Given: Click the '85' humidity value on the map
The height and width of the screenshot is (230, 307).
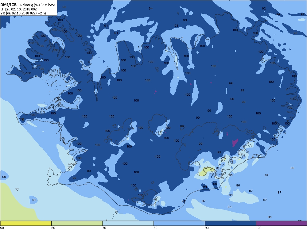Looking at the screenshot, I should [x=231, y=175].
